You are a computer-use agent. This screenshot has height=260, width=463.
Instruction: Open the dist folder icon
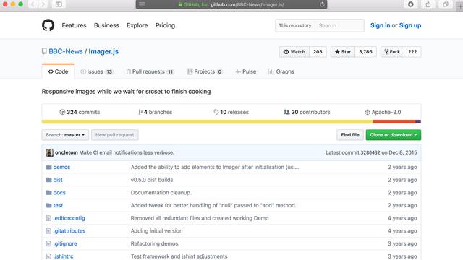coord(49,180)
